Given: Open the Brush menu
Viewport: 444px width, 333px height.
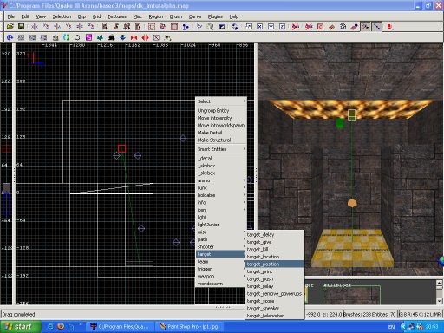Looking at the screenshot, I should (176, 16).
